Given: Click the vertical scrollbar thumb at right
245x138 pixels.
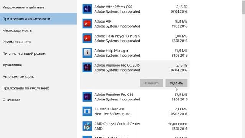Looking at the screenshot, I should 243,7.
